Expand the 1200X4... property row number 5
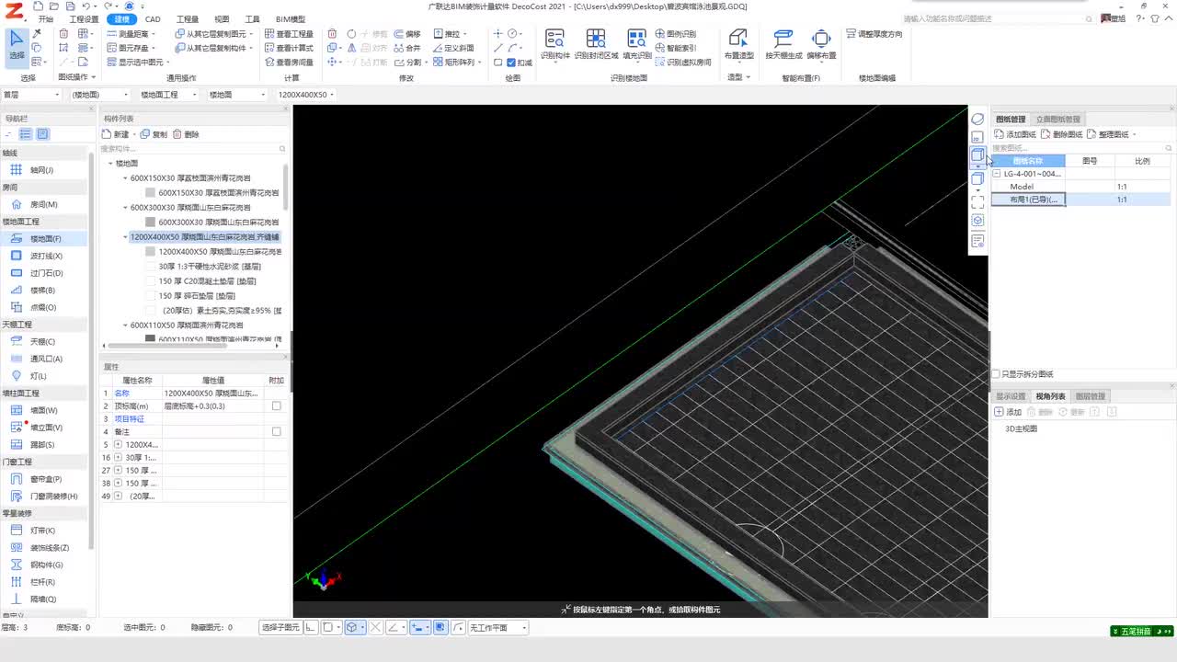 pyautogui.click(x=118, y=444)
